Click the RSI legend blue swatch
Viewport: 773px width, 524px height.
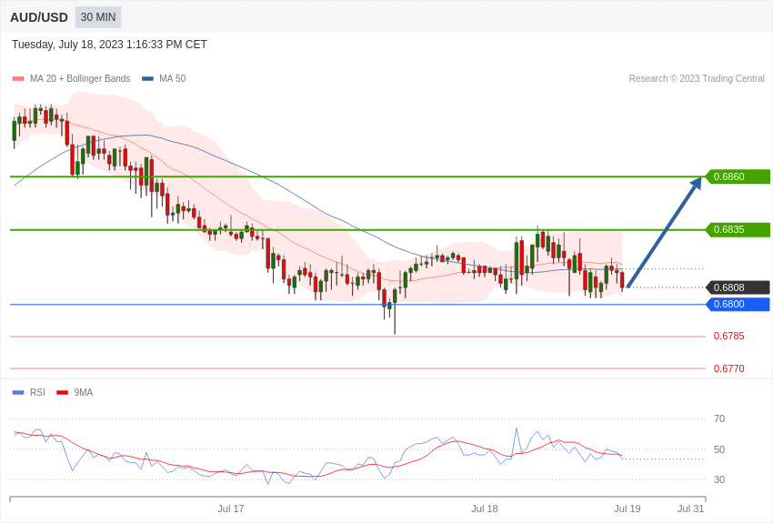coord(18,392)
